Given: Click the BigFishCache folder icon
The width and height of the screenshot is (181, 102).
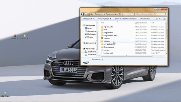Looking at the screenshot, I should (x=102, y=27).
